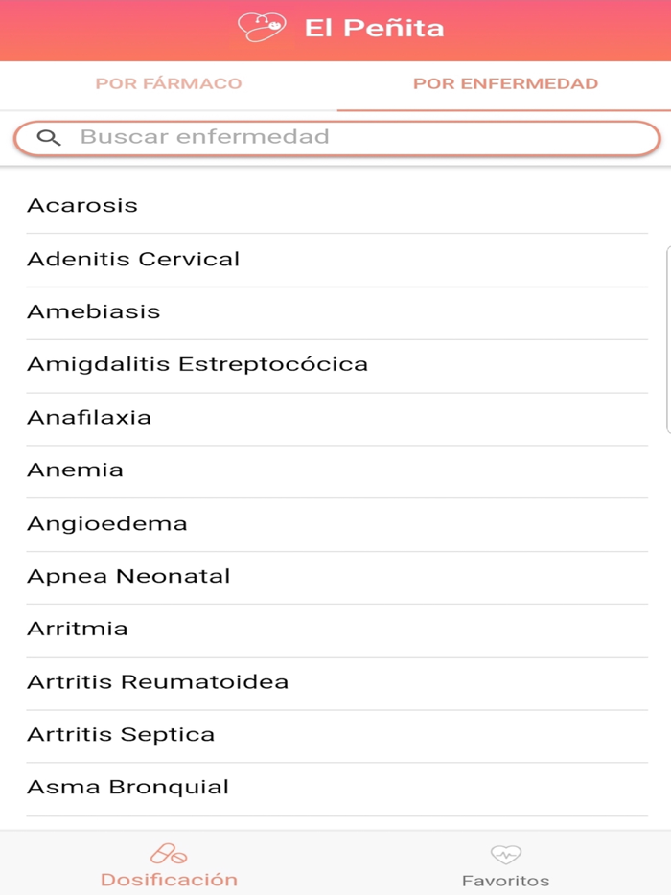Switch to the POR FÁRMACO tab
The height and width of the screenshot is (895, 671).
pos(167,84)
